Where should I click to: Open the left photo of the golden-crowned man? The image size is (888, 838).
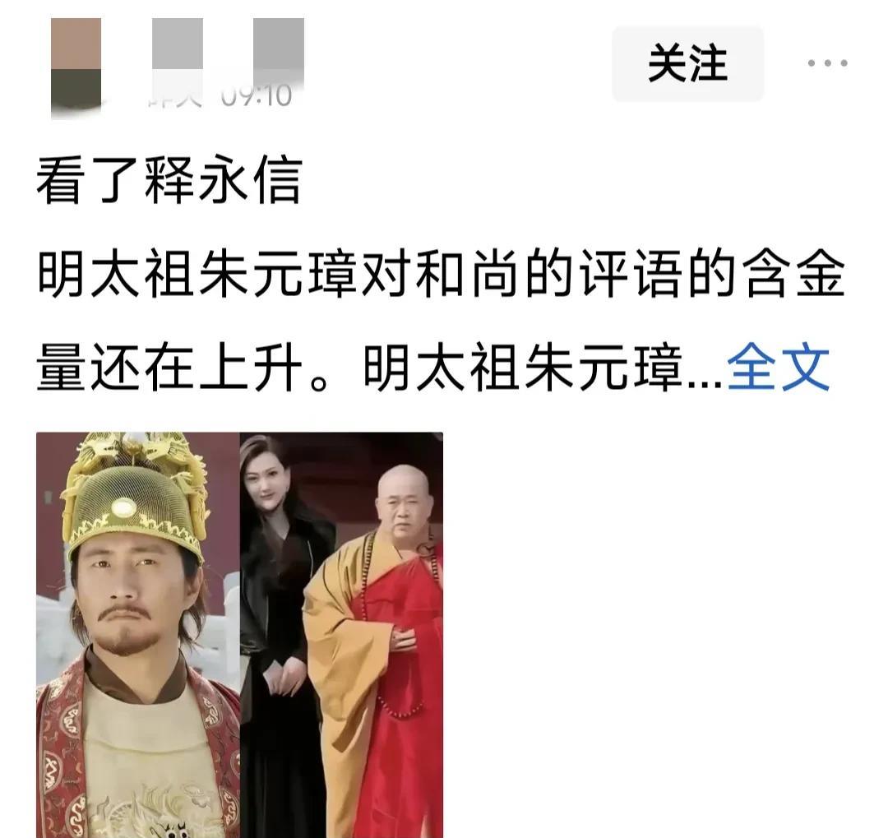137,635
